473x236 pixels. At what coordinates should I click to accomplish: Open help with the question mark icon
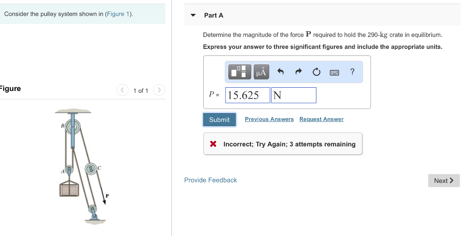click(x=352, y=72)
